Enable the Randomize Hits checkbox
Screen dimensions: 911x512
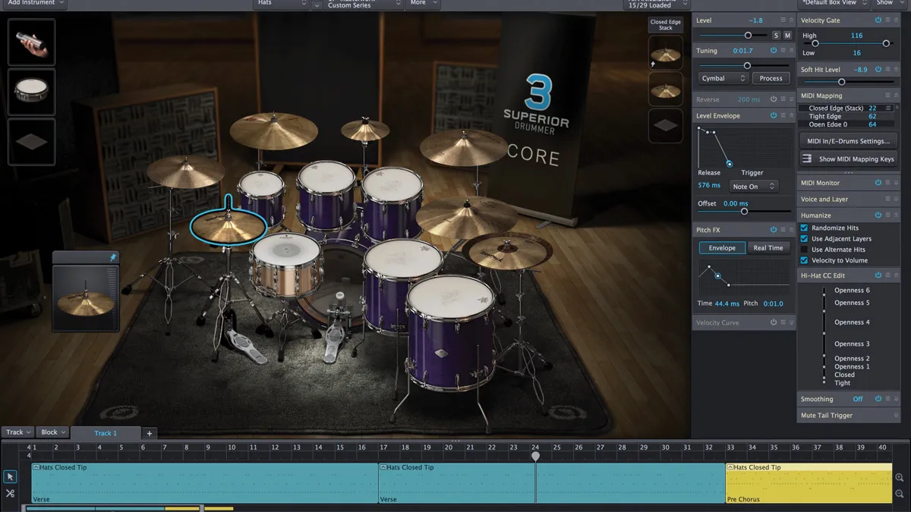805,228
